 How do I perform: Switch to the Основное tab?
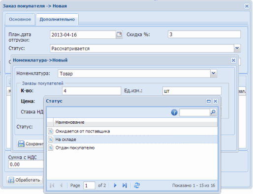coord(20,19)
